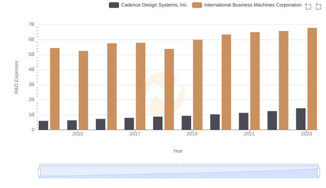Click the '2019' x-axis label

coord(192,134)
